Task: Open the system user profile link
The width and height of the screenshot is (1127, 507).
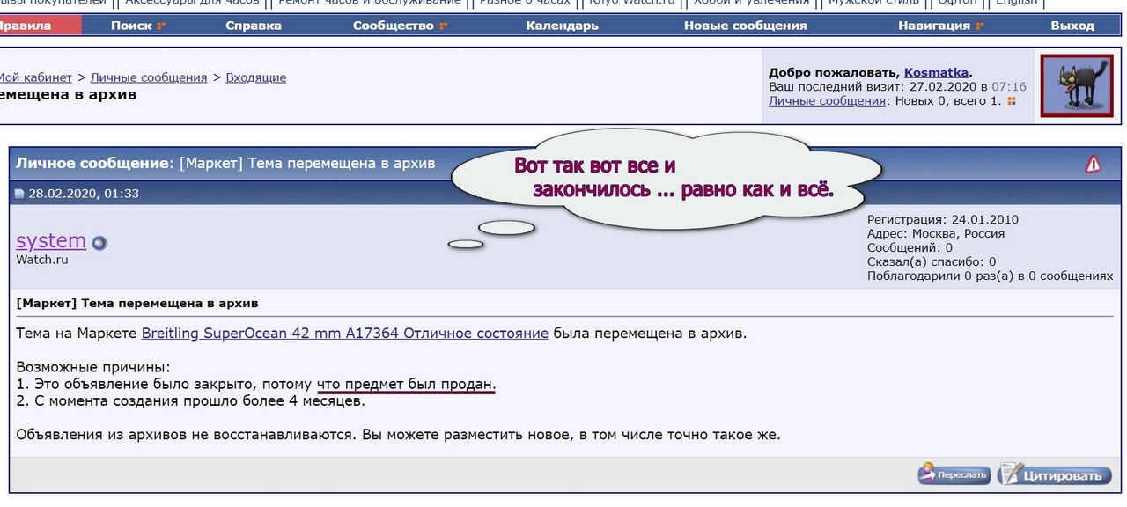Action: click(x=51, y=240)
